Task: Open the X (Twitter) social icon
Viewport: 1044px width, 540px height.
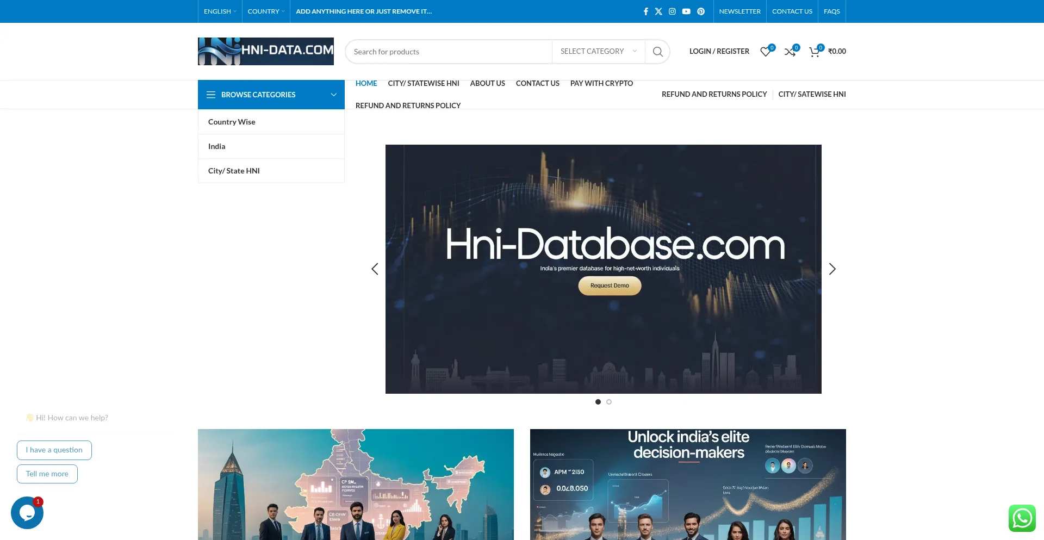Action: pos(658,11)
